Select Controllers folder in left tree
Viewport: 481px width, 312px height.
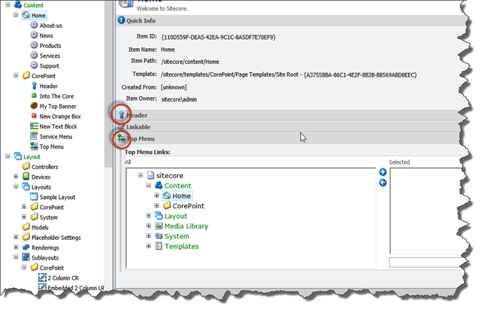(x=45, y=167)
